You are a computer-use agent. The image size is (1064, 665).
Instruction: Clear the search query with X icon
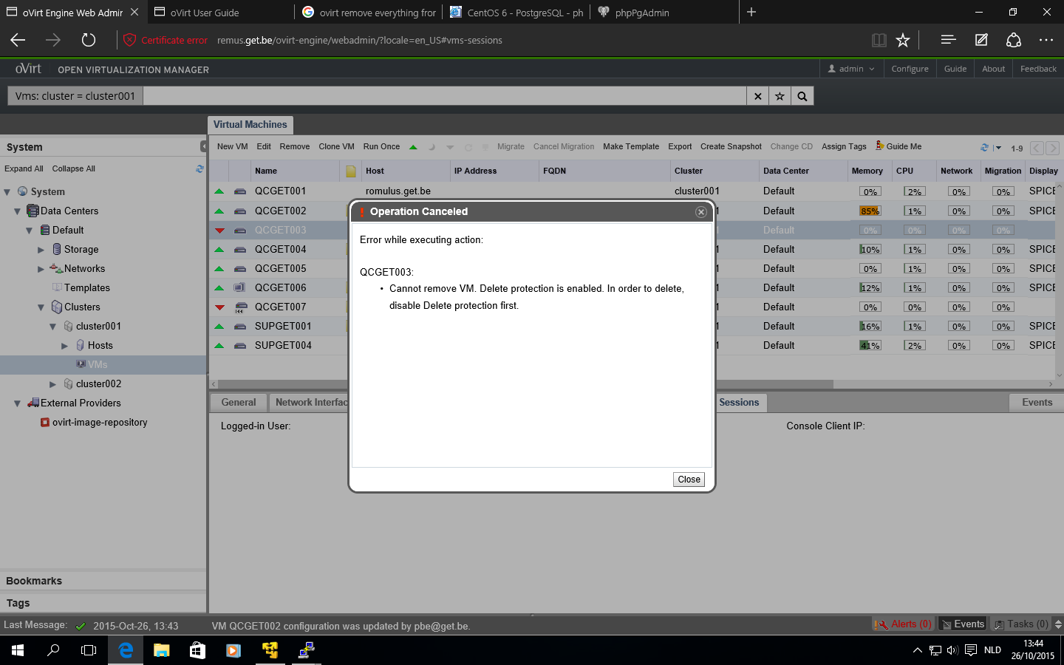point(757,96)
